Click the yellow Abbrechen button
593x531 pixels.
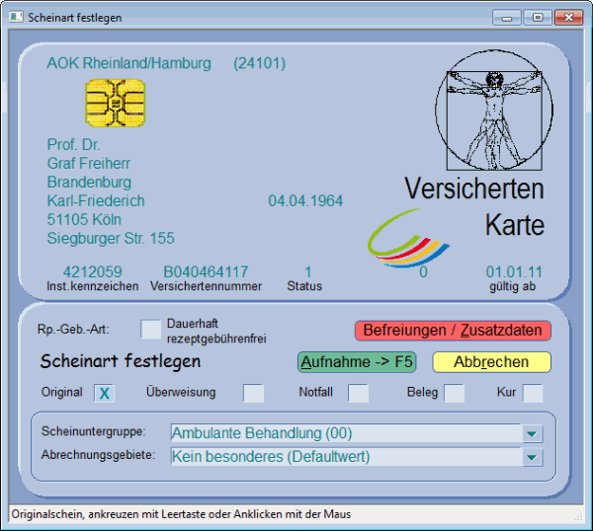pyautogui.click(x=491, y=362)
